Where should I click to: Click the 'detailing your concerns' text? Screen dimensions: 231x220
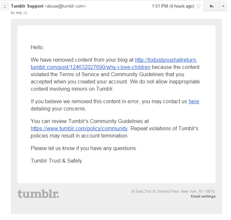[x=58, y=109]
